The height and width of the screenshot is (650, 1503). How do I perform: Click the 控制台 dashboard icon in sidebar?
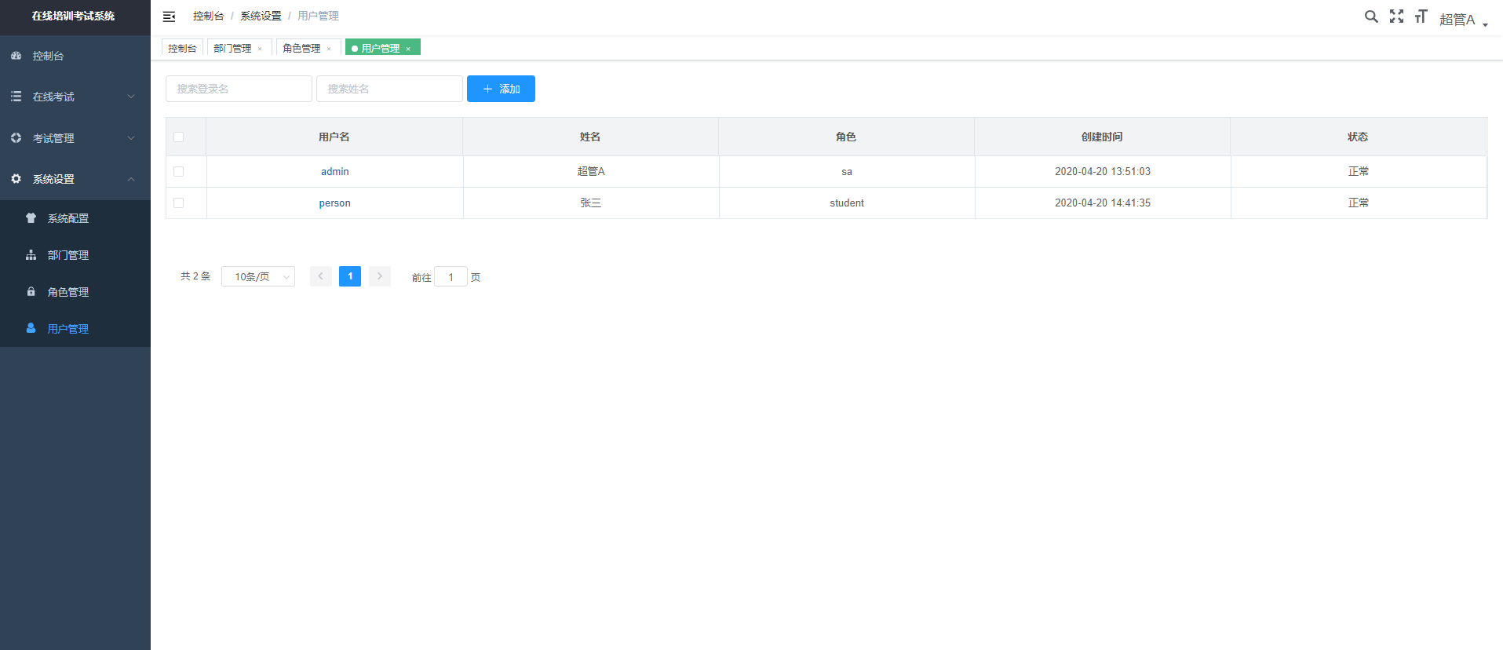click(16, 56)
